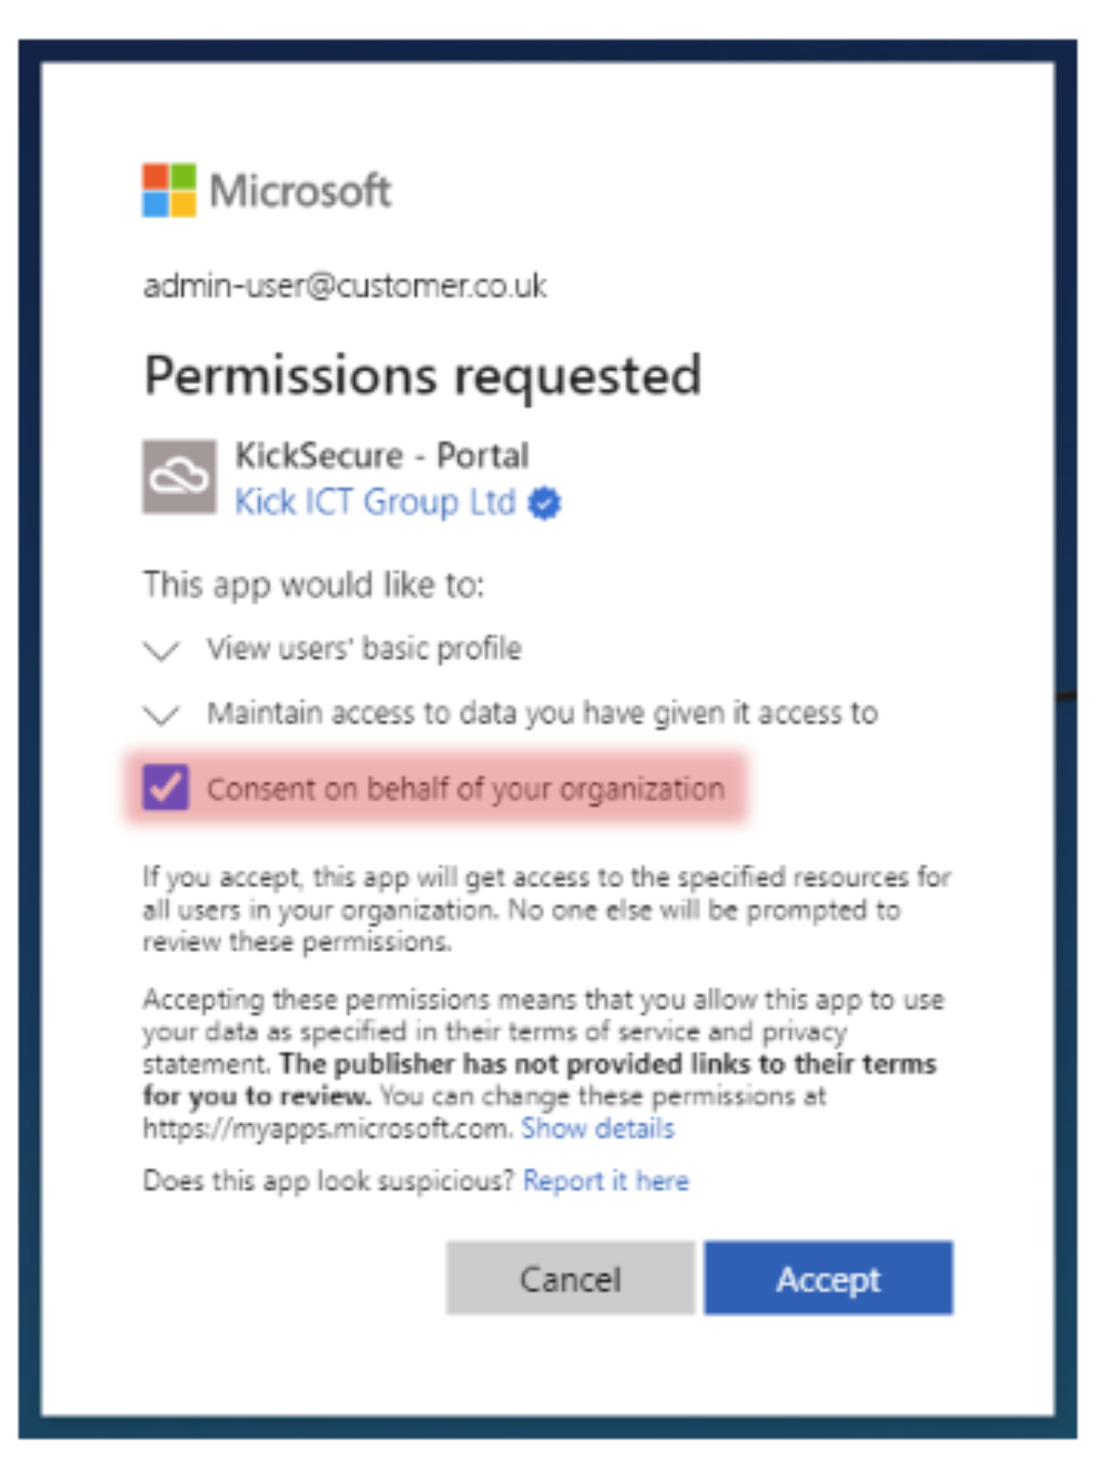The image size is (1111, 1482).
Task: Click the This app would like to text
Action: pos(313,585)
